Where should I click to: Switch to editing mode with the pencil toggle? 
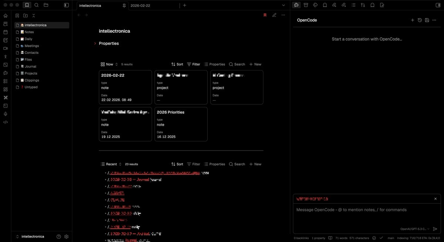point(274,14)
